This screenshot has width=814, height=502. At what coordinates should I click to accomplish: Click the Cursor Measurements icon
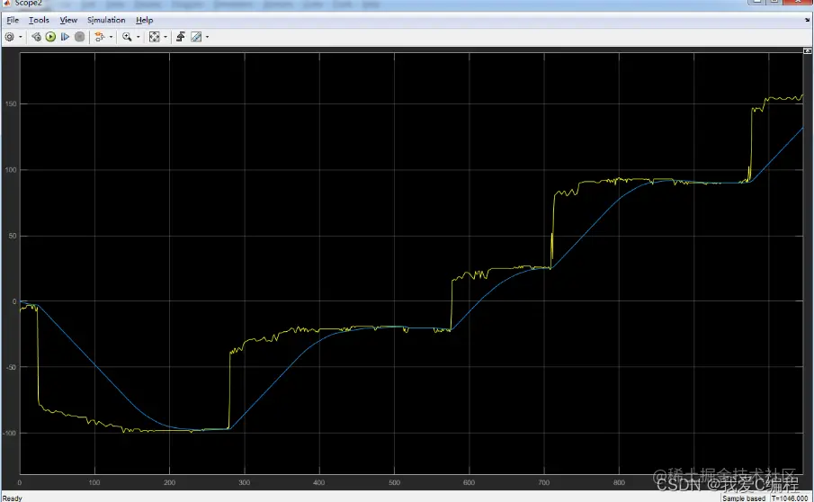tap(196, 37)
